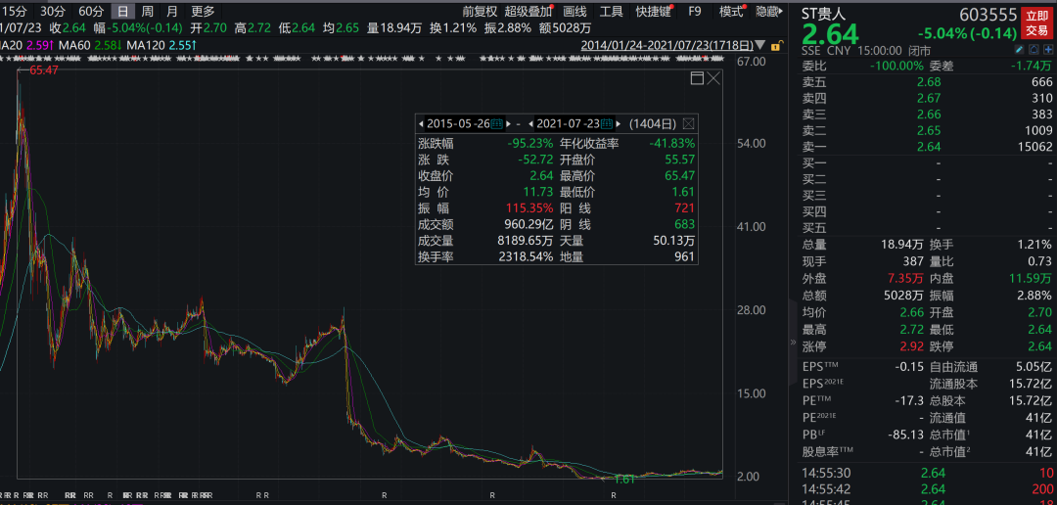This screenshot has width=1057, height=505.
Task: Step start date forward with right arrow
Action: pos(508,124)
